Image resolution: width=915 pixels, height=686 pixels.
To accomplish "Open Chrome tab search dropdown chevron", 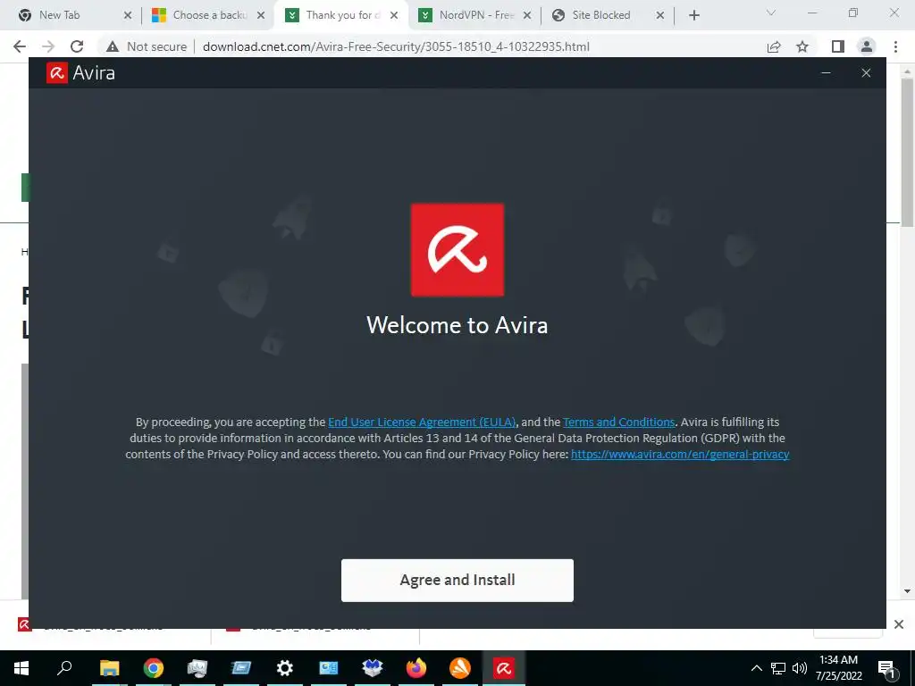I will coord(771,13).
